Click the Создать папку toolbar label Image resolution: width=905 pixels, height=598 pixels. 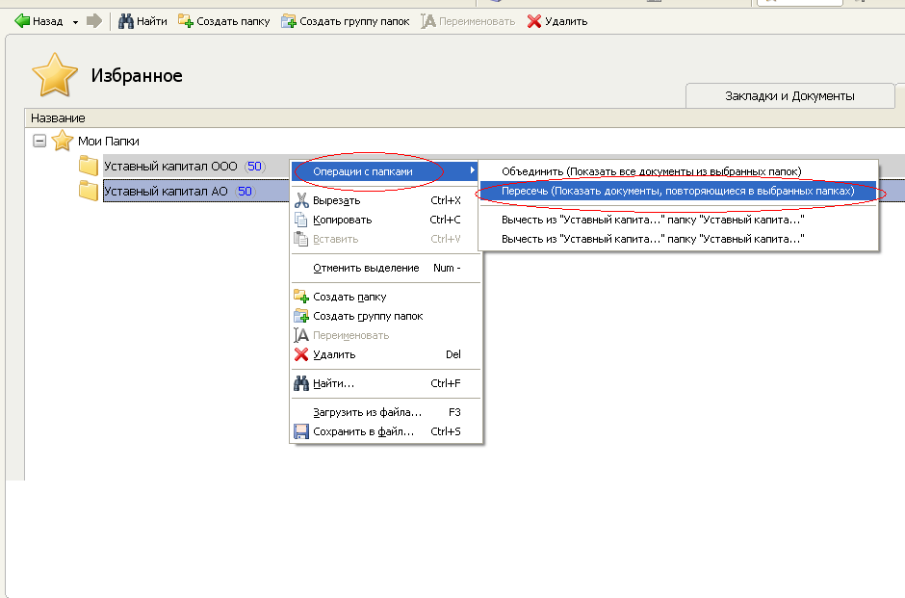(x=233, y=21)
